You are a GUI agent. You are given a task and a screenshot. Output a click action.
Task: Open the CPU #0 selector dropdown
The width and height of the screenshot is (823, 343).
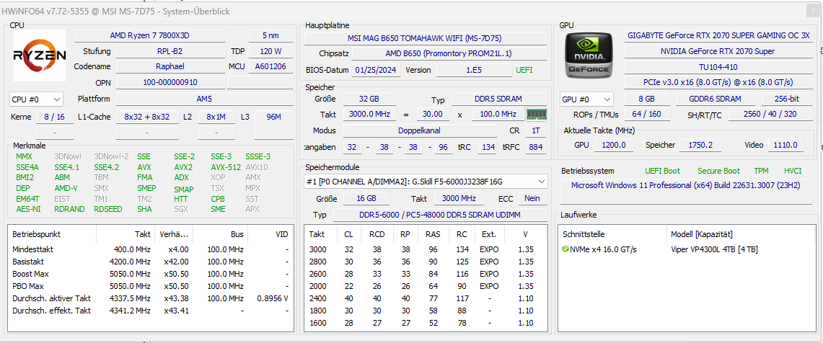click(x=36, y=99)
